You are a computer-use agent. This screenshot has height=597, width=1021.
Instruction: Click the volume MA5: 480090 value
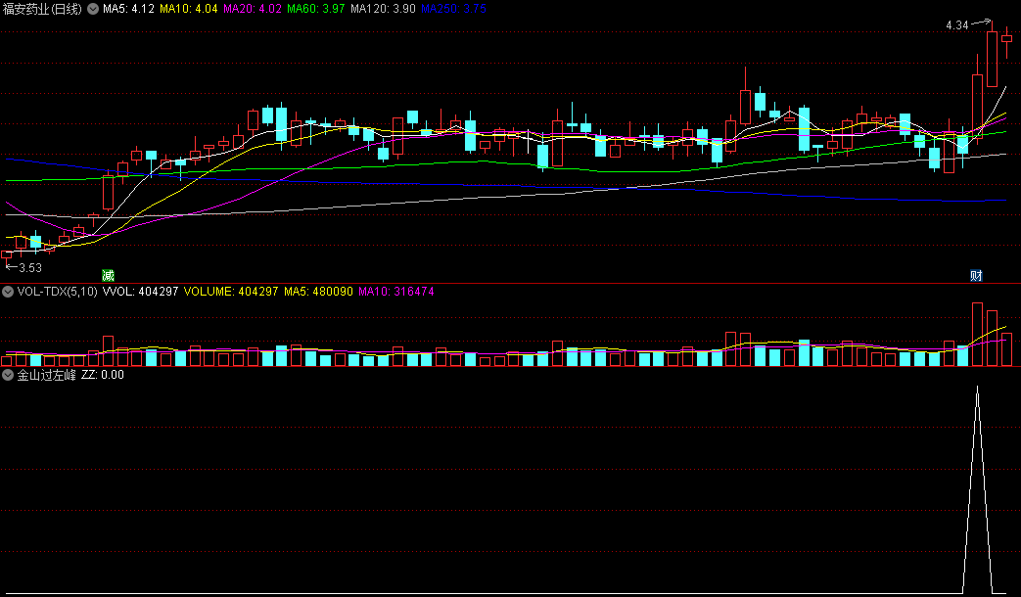(x=318, y=292)
